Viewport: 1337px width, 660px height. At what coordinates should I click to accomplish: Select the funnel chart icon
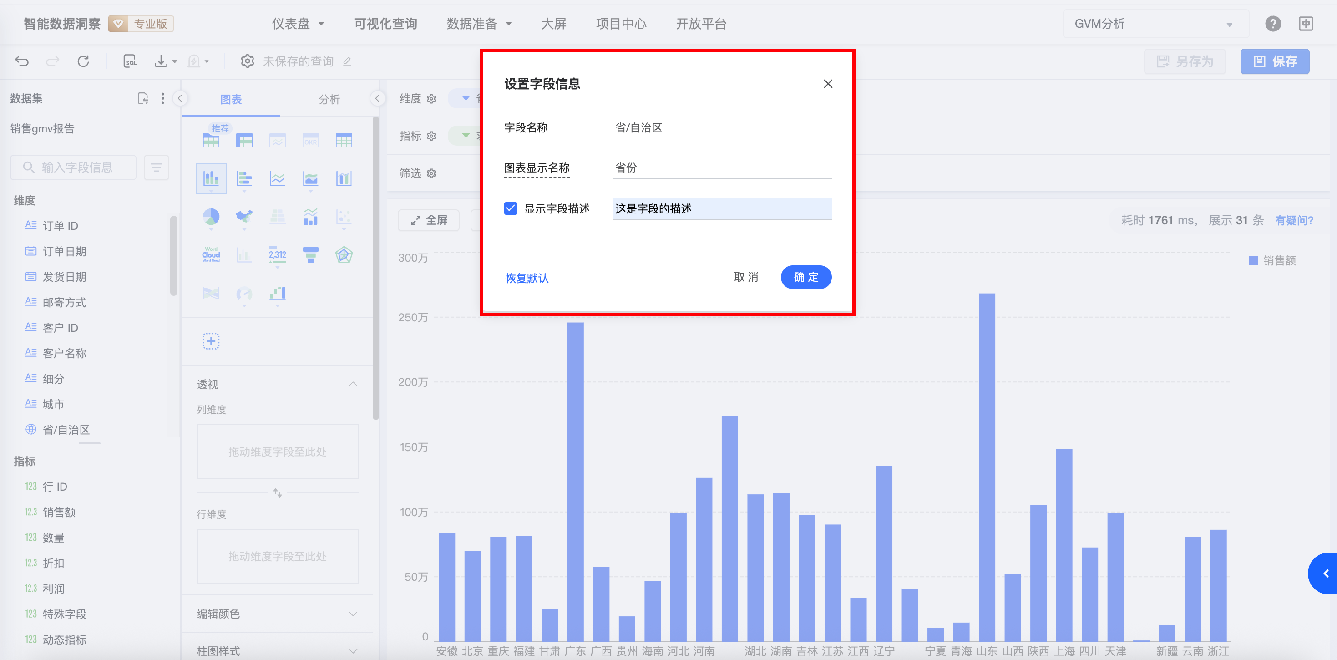pyautogui.click(x=310, y=254)
